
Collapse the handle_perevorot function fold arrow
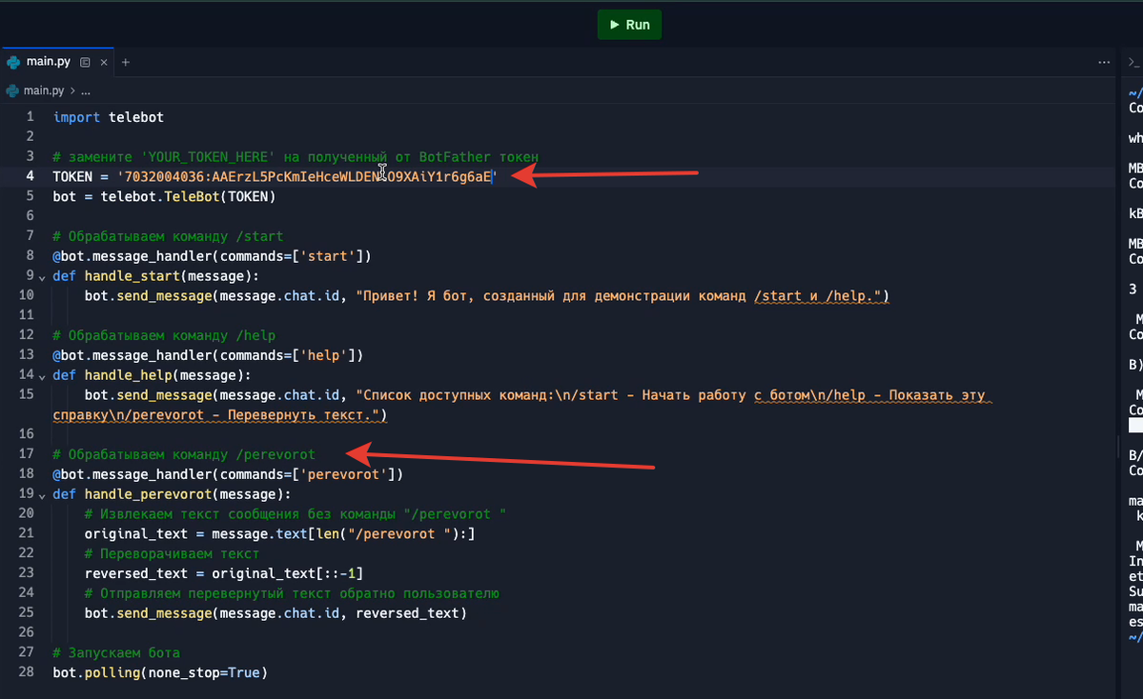40,494
